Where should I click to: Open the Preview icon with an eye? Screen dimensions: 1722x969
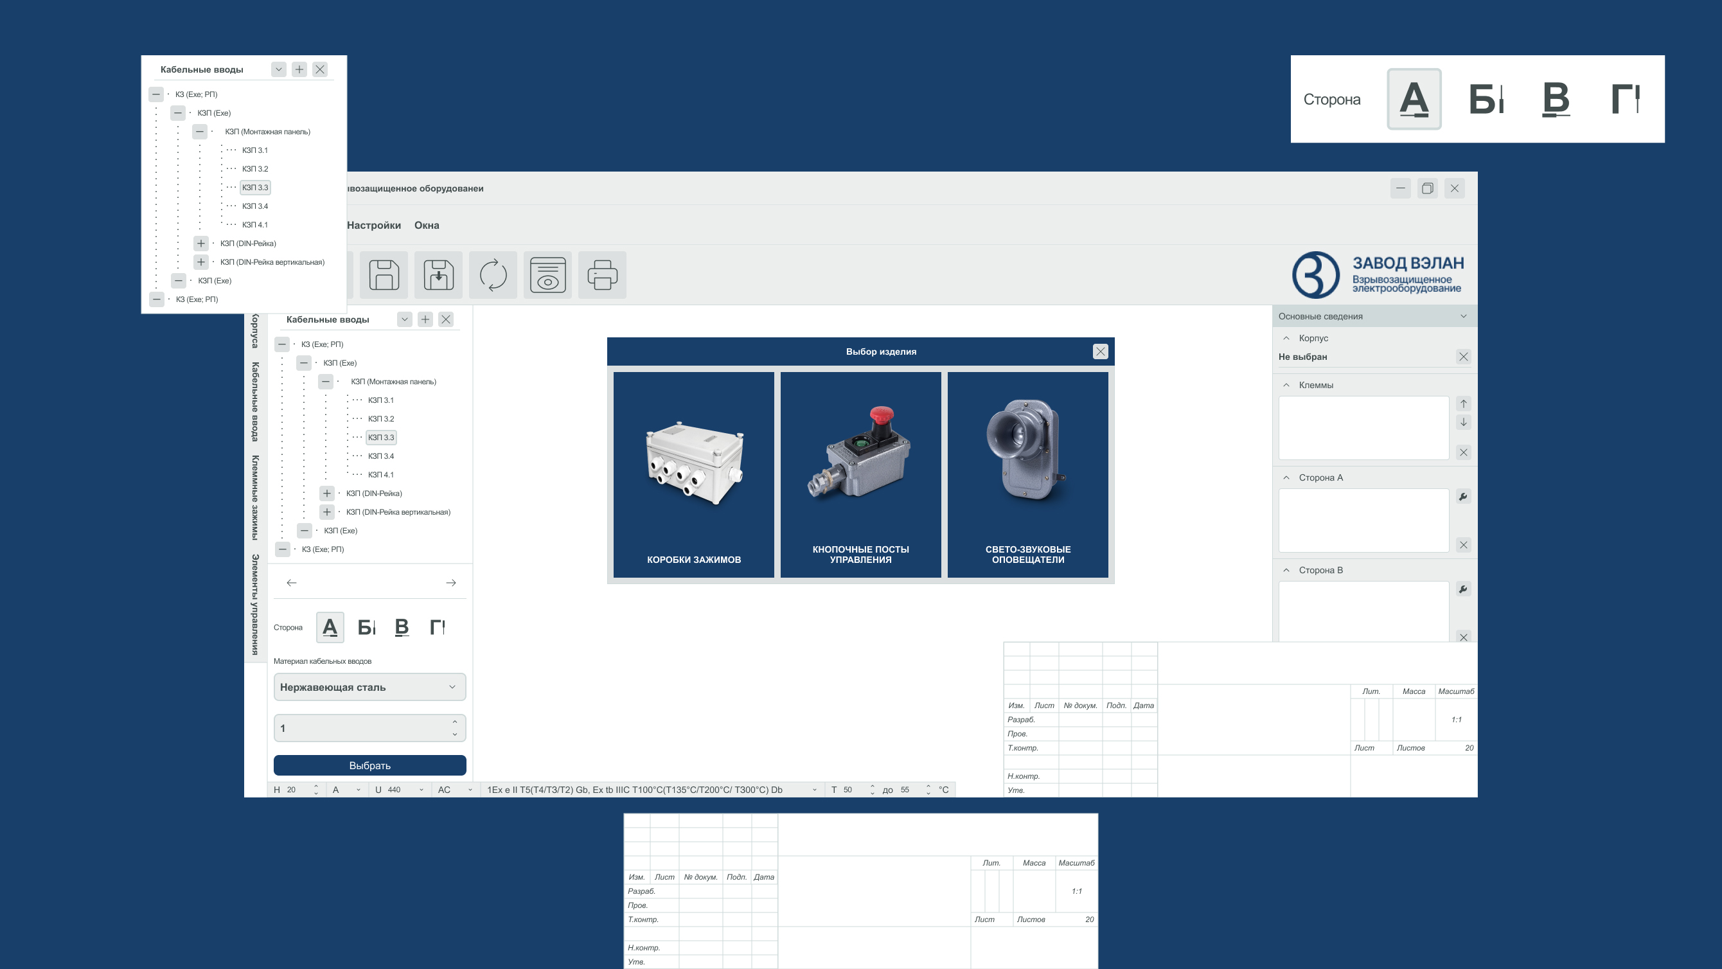pyautogui.click(x=547, y=275)
